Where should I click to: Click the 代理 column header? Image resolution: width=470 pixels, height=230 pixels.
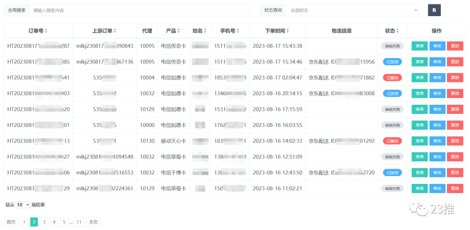147,31
